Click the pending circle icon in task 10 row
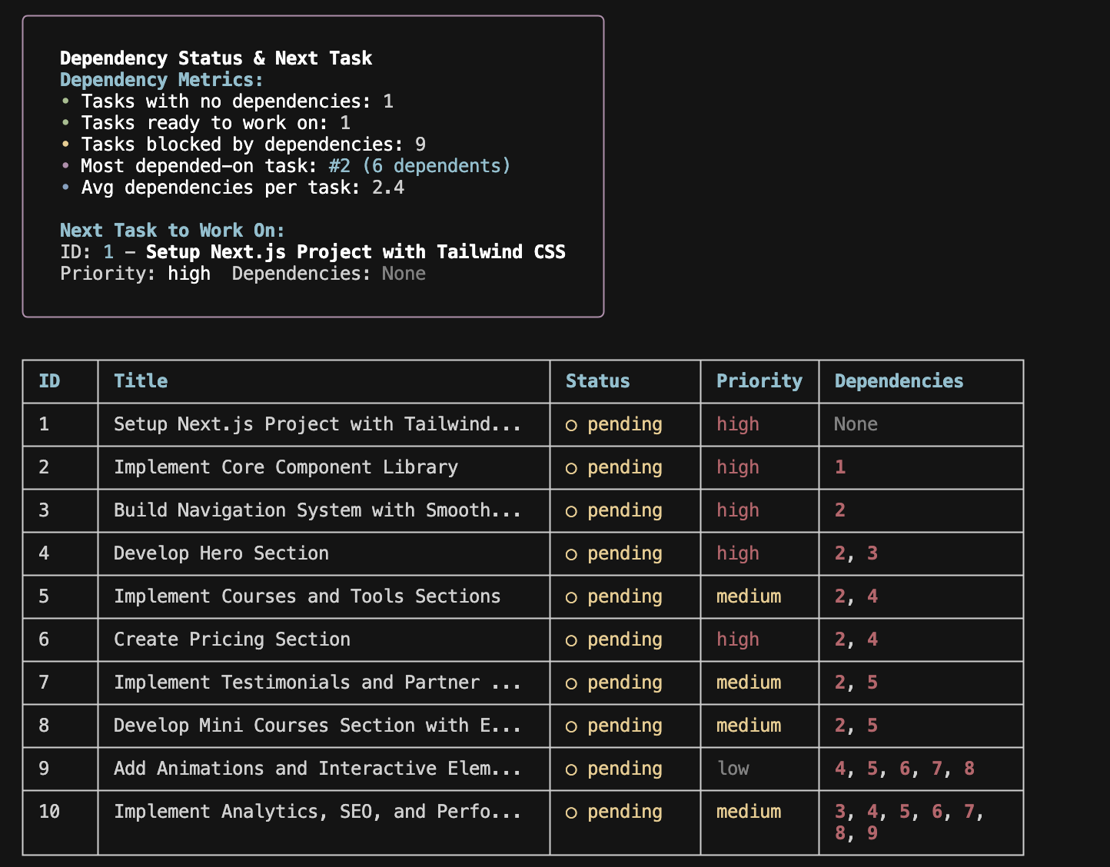 point(571,813)
